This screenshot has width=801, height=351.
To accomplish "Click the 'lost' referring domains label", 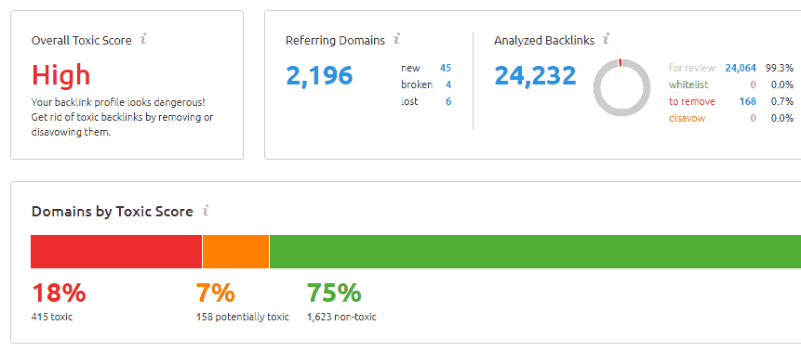I will pos(409,101).
